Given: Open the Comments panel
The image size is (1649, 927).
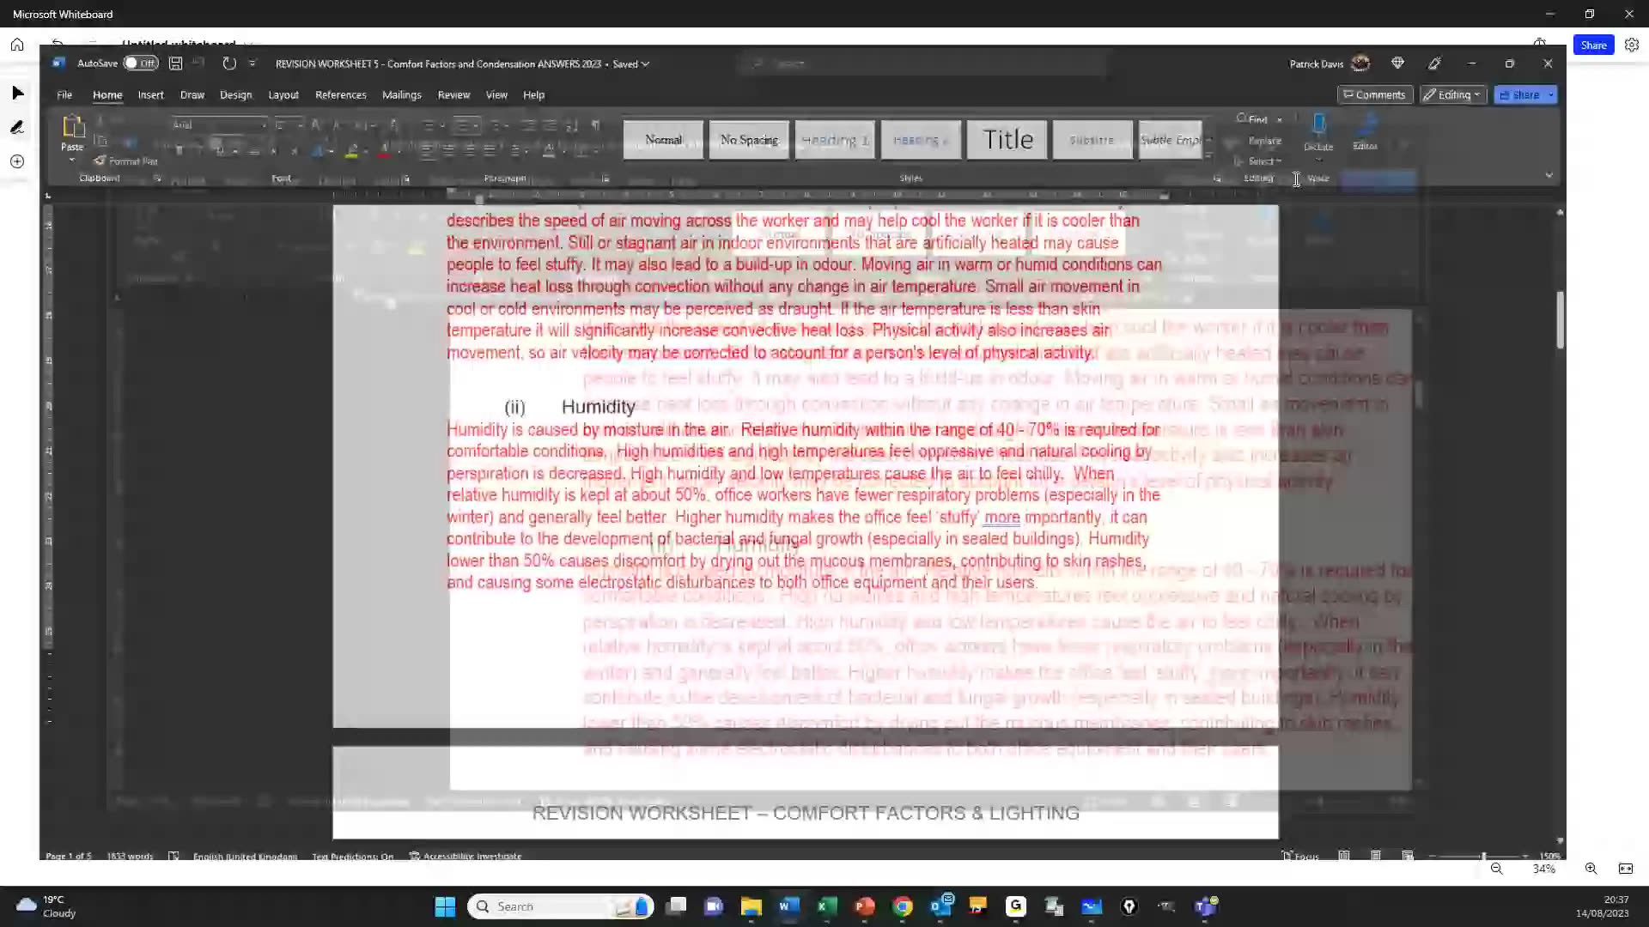Looking at the screenshot, I should [x=1375, y=94].
